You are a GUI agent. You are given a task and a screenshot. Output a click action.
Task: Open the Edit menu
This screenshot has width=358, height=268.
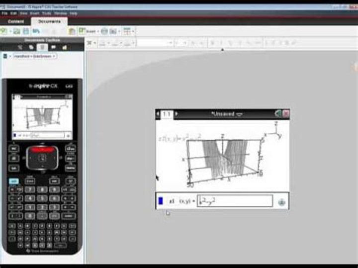click(x=13, y=13)
